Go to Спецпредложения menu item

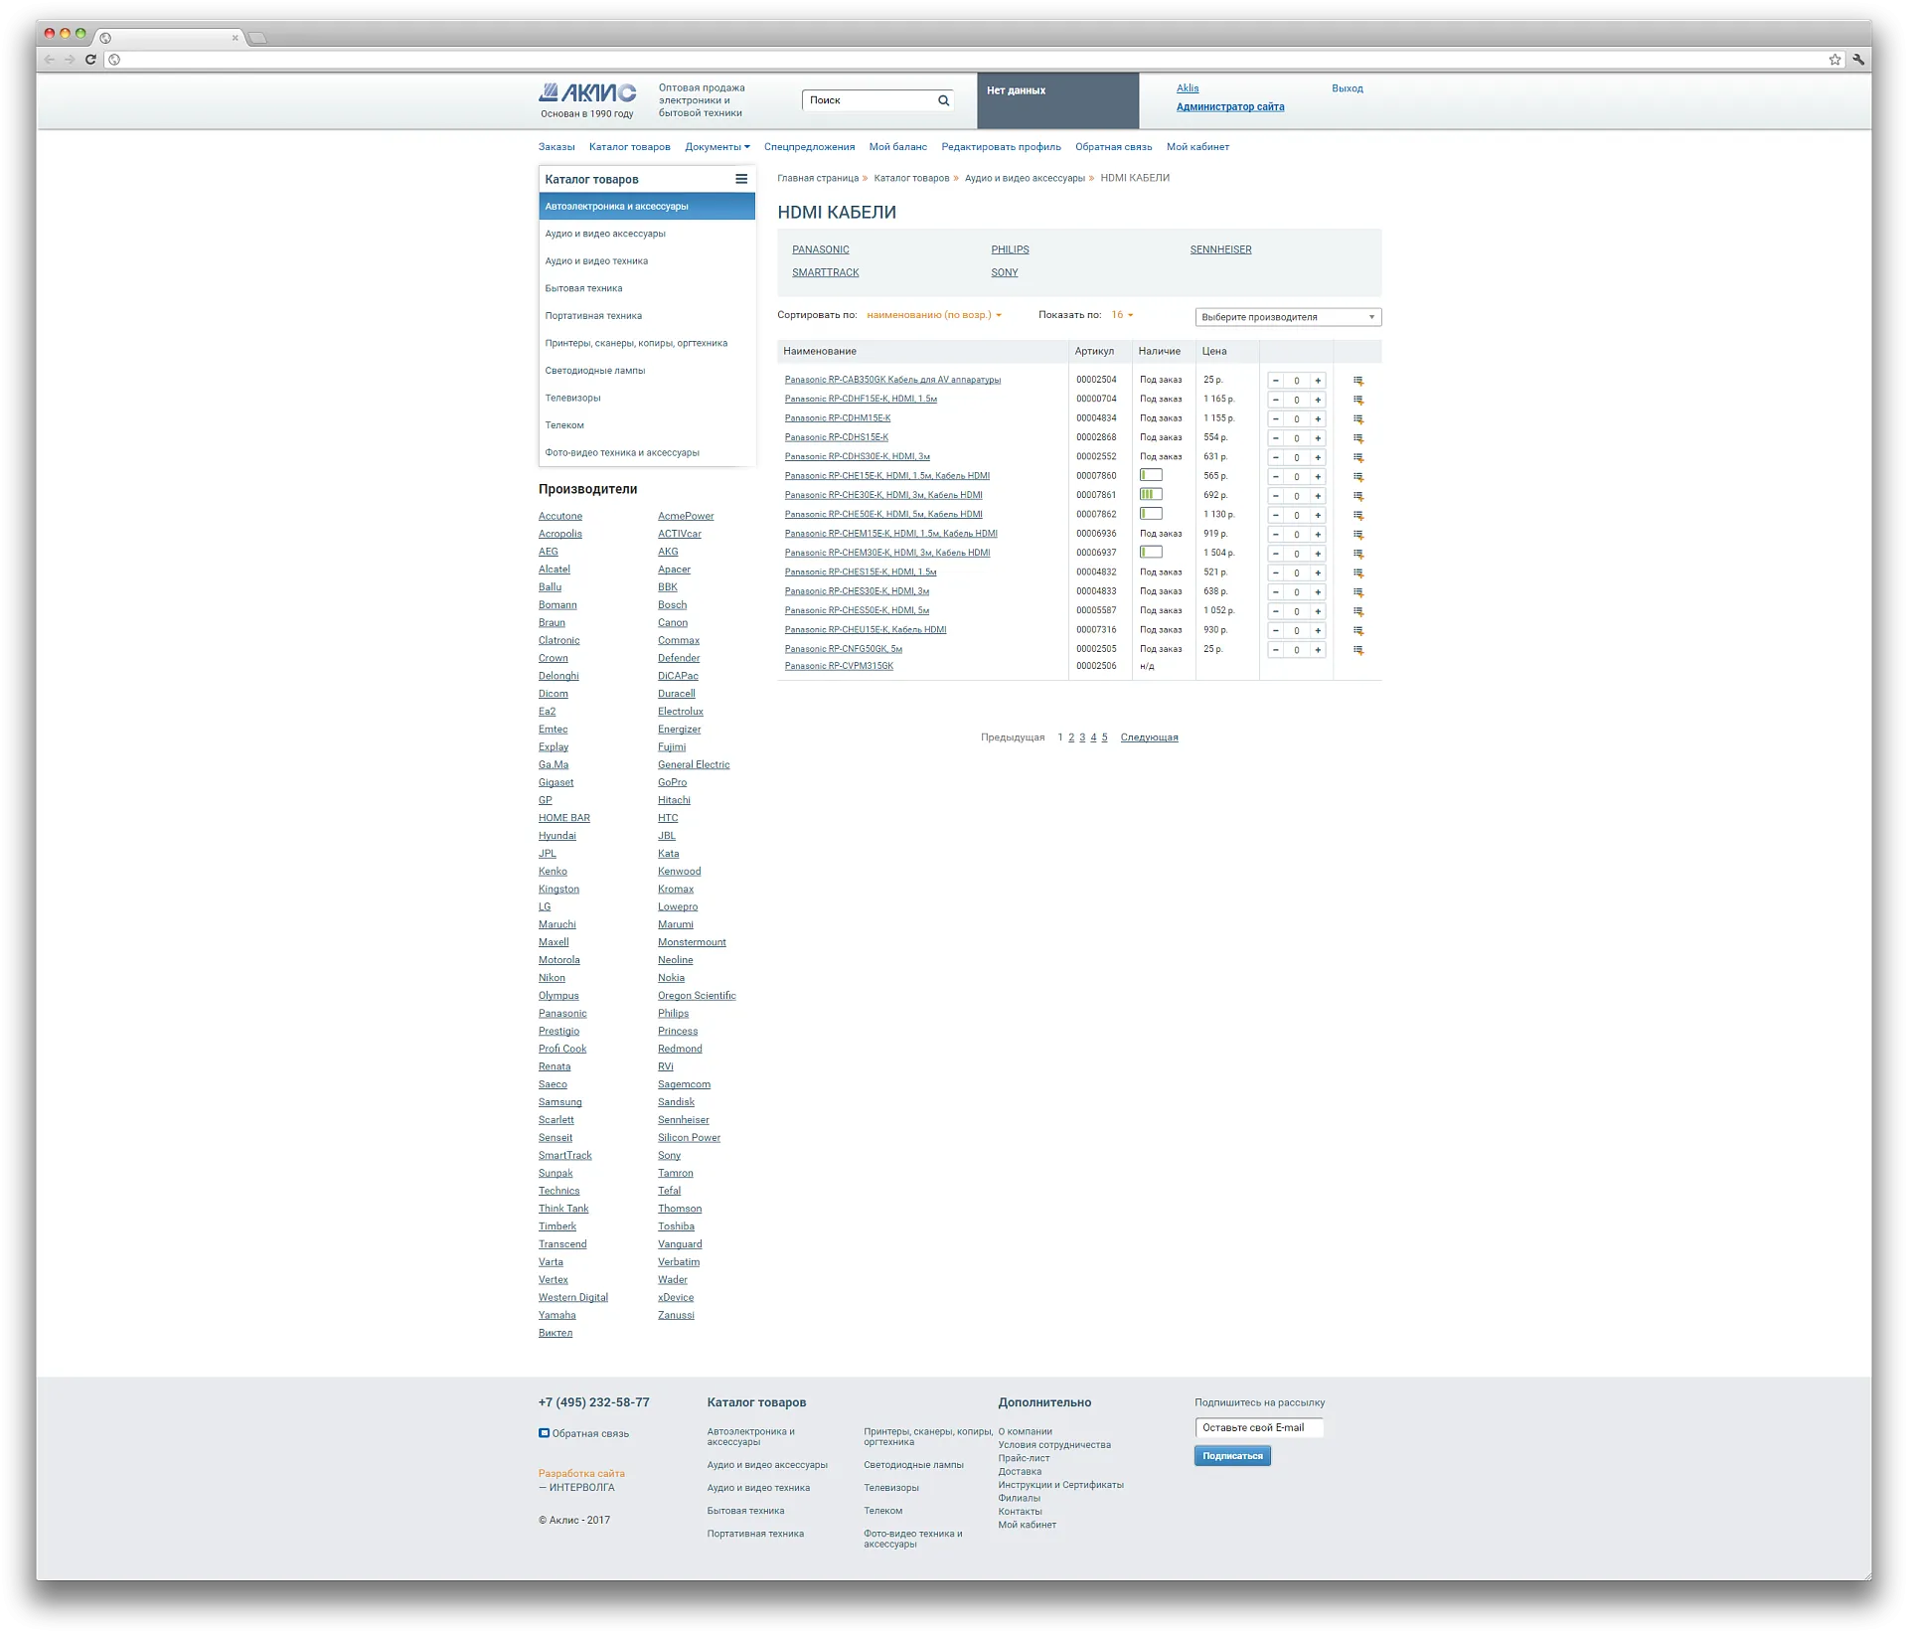tap(809, 147)
